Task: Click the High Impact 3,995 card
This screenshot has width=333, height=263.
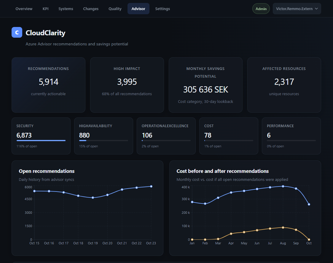Action: pos(127,85)
